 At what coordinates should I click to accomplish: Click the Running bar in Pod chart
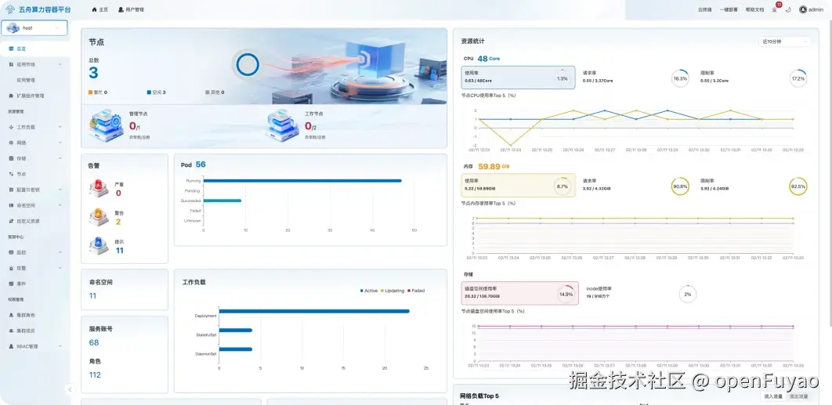pos(302,180)
